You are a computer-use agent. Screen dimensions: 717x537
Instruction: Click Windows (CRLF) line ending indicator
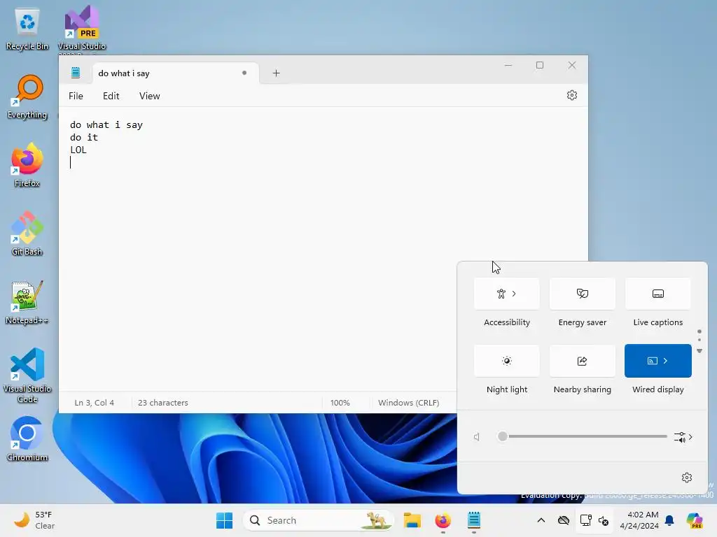pyautogui.click(x=408, y=403)
